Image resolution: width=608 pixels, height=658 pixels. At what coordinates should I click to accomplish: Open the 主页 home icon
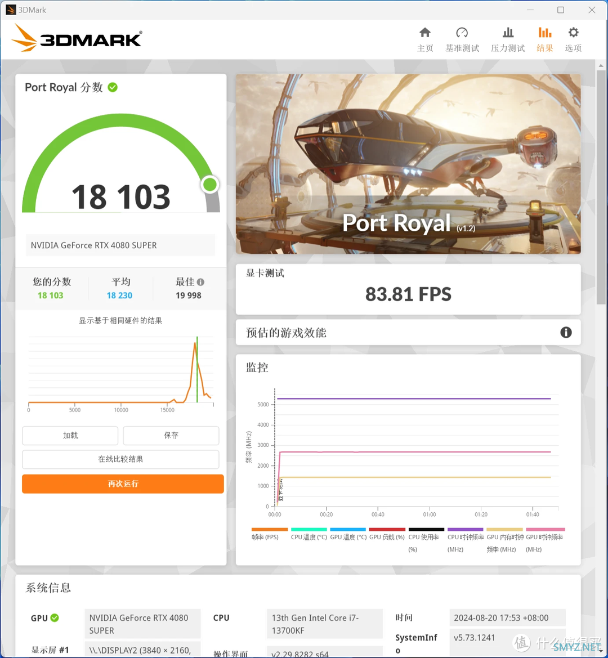tap(424, 33)
